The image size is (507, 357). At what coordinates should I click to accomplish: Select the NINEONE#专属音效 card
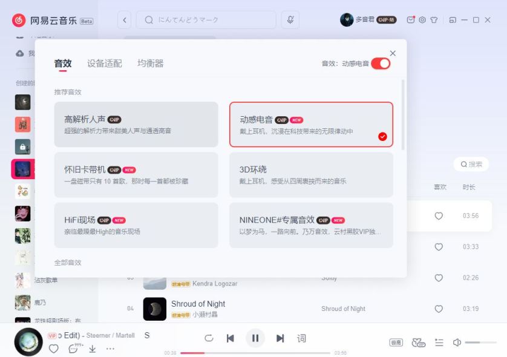point(311,225)
